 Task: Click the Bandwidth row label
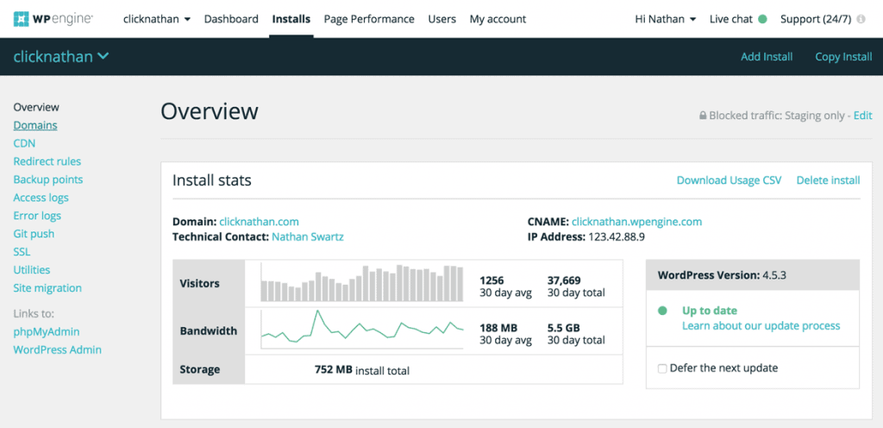[209, 331]
